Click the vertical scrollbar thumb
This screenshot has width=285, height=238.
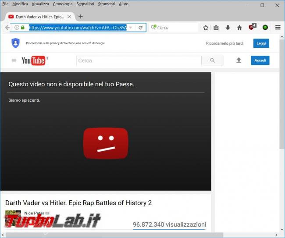282,95
